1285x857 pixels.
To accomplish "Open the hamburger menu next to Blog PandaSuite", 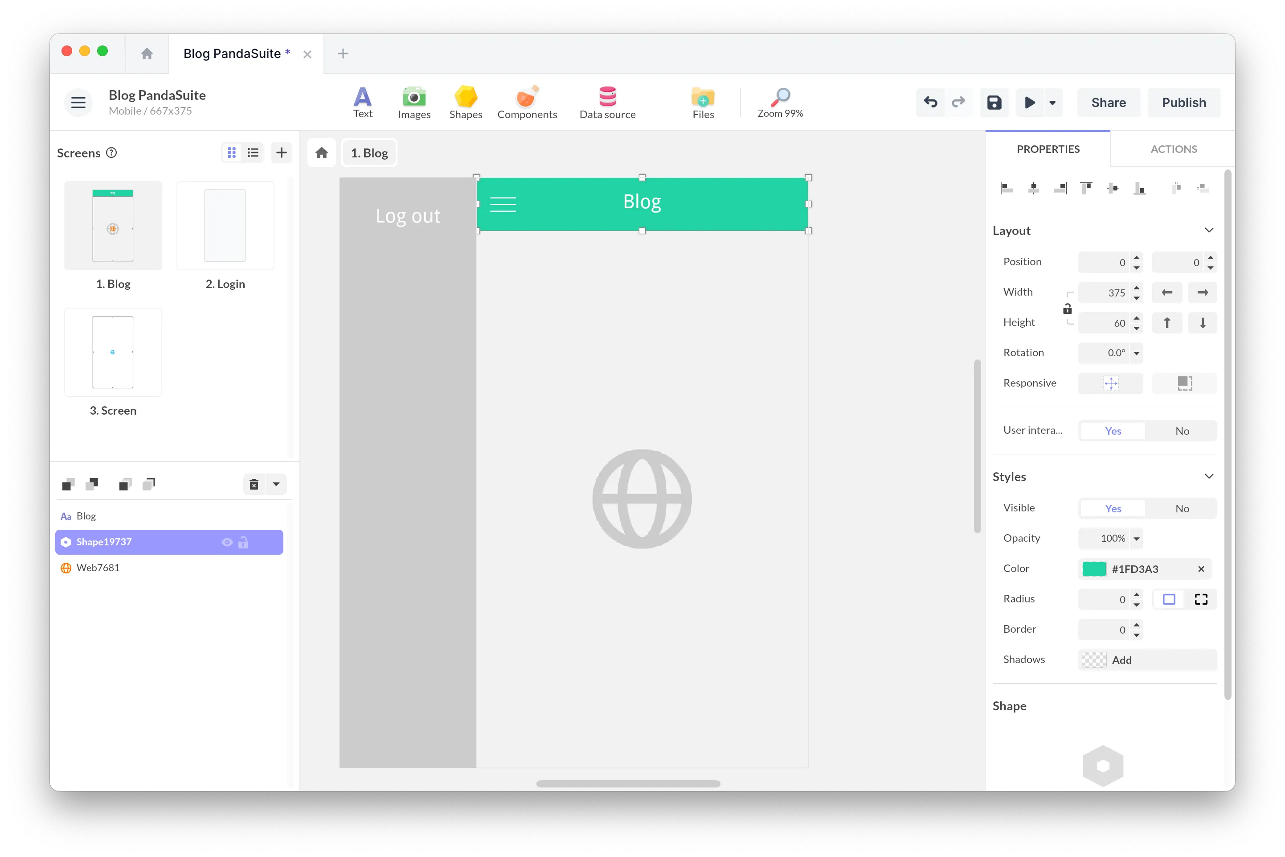I will [x=78, y=102].
